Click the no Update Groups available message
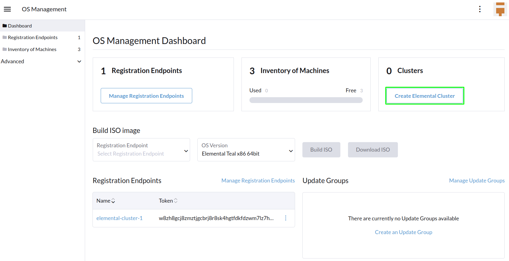The height and width of the screenshot is (261, 509). [x=403, y=219]
